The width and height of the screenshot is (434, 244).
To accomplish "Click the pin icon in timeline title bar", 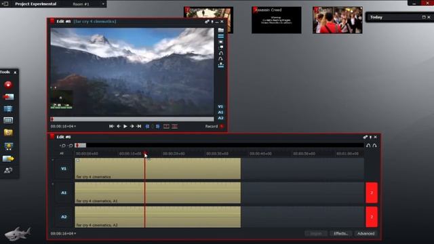I will coord(371,137).
